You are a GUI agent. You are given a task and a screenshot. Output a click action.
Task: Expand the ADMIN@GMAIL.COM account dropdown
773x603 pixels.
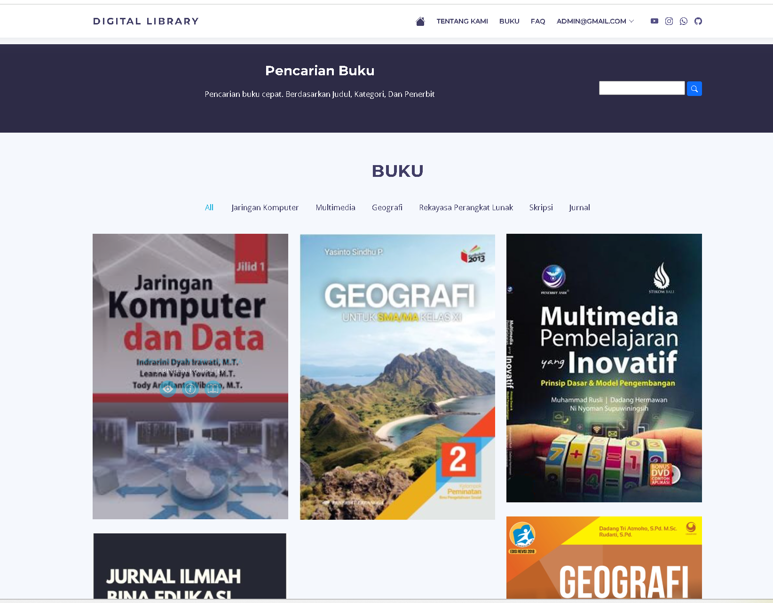595,21
